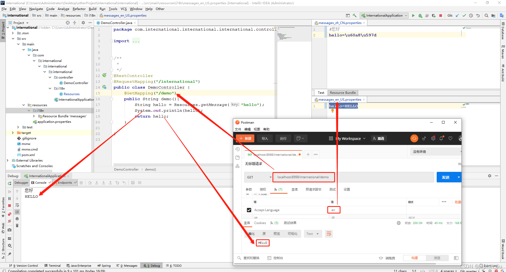
Task: Open the Navigate menu
Action: 36,9
